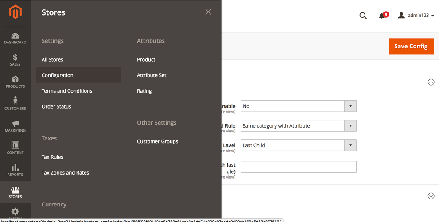
Task: Click the Save Config button
Action: tap(411, 47)
